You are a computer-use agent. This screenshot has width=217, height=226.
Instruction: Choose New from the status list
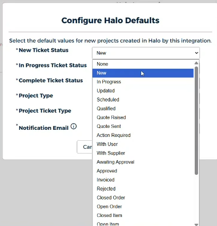[143, 73]
